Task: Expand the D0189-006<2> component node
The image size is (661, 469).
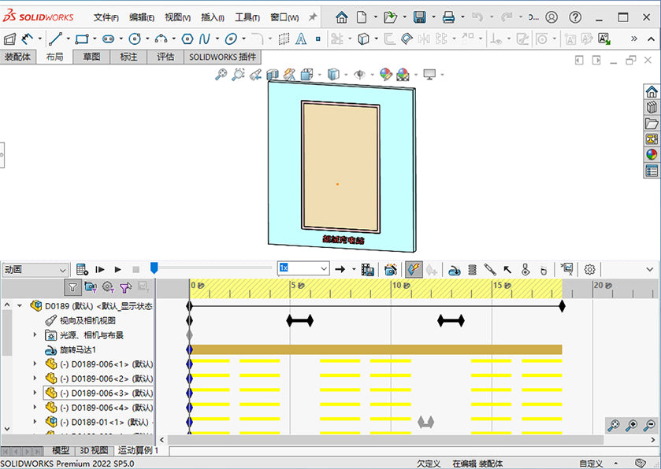Action: (x=35, y=378)
